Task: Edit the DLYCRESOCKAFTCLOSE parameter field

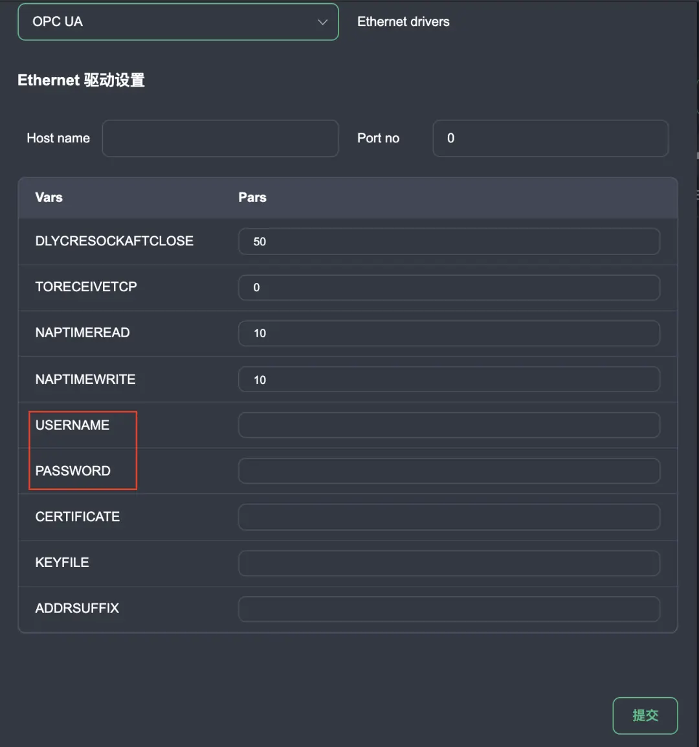Action: tap(449, 241)
